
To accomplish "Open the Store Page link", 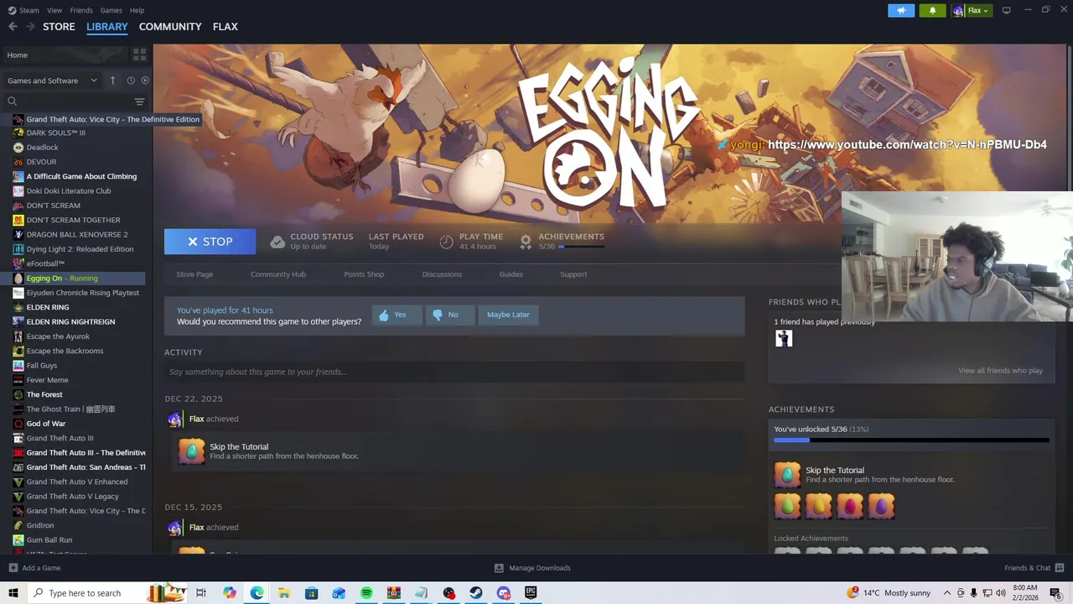I will 194,274.
